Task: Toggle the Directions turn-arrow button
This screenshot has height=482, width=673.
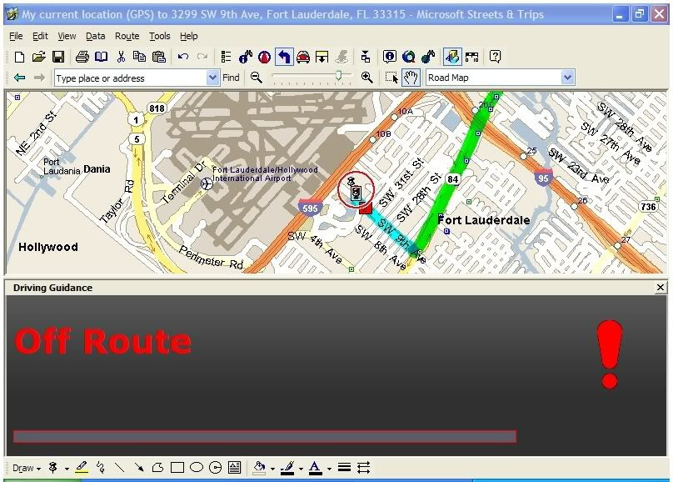Action: tap(284, 57)
